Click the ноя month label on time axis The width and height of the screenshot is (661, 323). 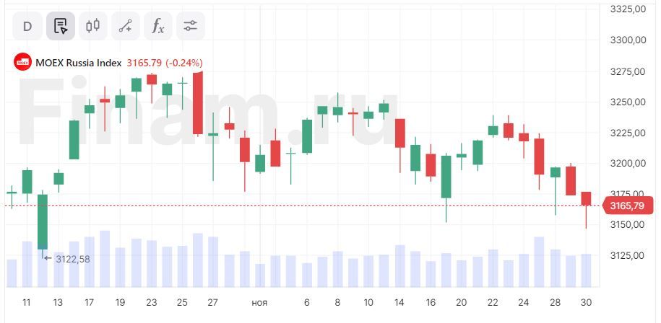click(x=259, y=303)
